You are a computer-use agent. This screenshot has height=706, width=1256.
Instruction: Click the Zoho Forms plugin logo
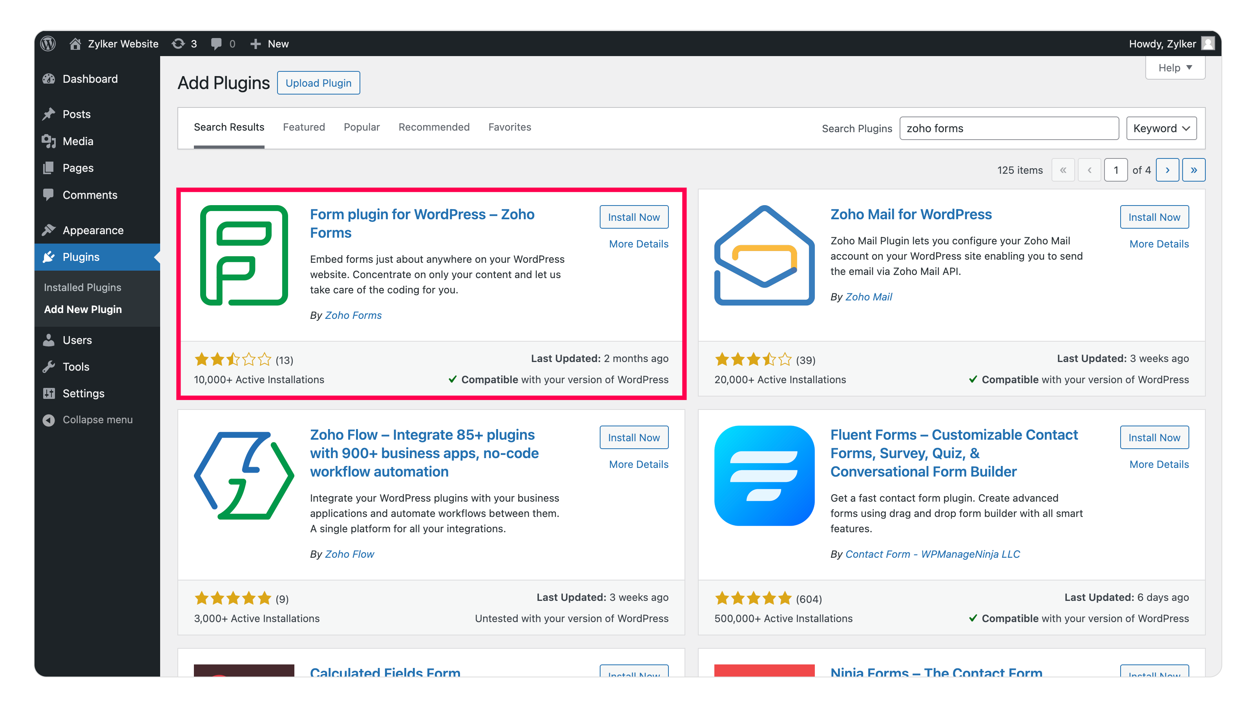click(244, 255)
